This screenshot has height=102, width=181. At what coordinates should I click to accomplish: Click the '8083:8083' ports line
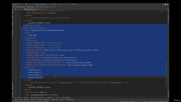click(33, 35)
